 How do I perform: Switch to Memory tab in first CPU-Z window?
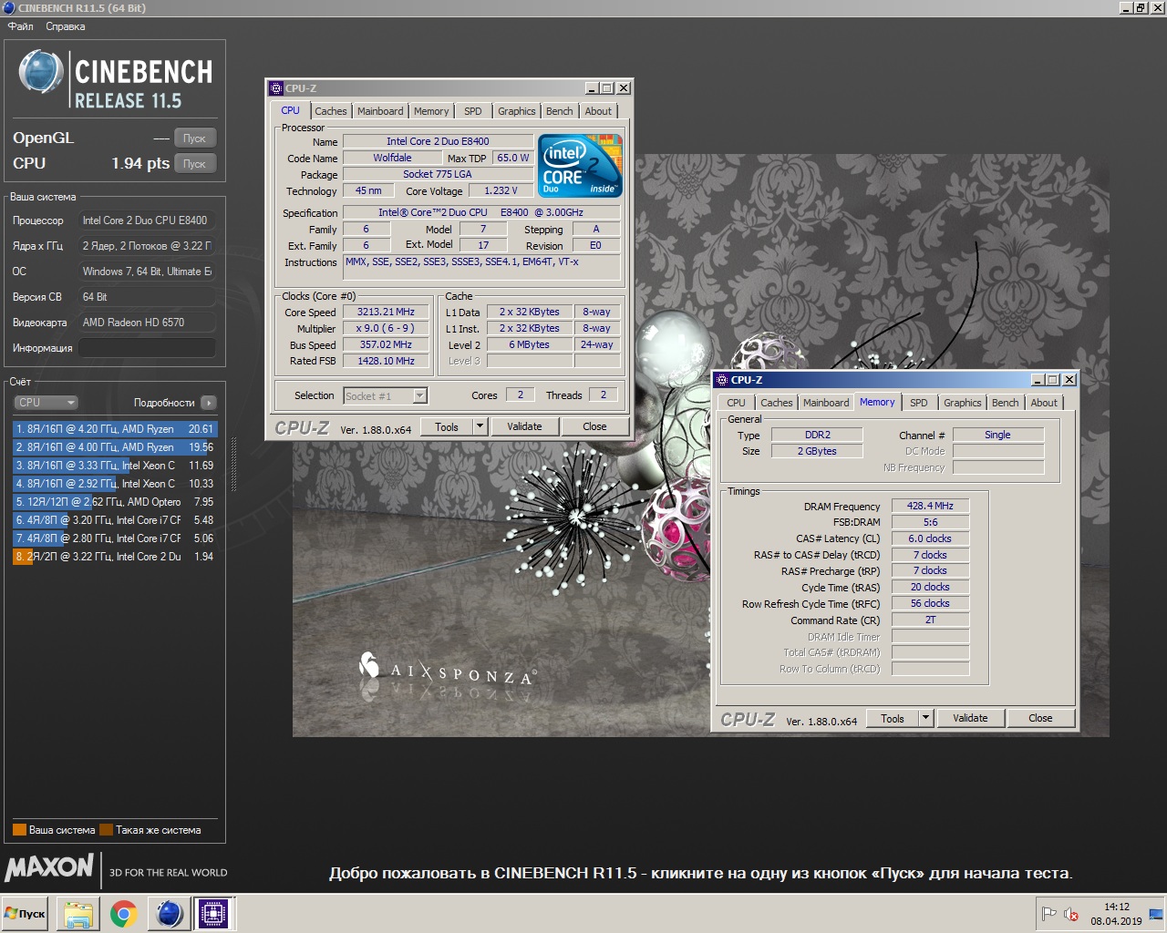click(x=431, y=111)
